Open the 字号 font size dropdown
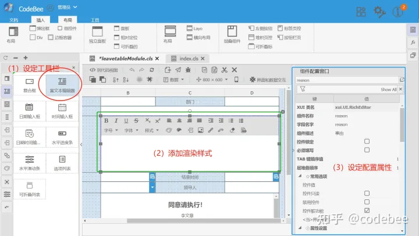 click(x=111, y=130)
